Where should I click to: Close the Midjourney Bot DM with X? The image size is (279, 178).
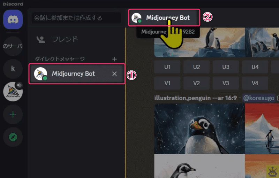click(114, 74)
